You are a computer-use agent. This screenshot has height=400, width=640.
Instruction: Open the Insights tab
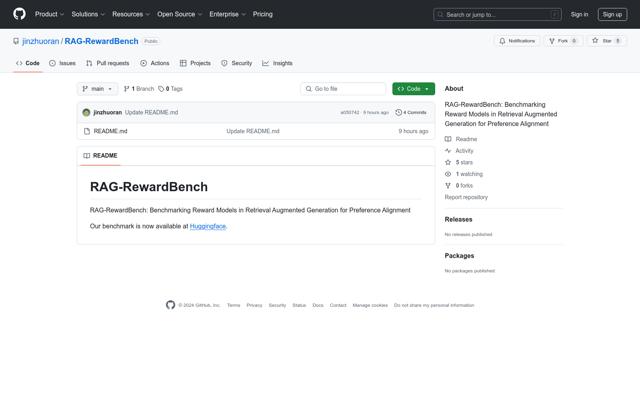pos(278,63)
